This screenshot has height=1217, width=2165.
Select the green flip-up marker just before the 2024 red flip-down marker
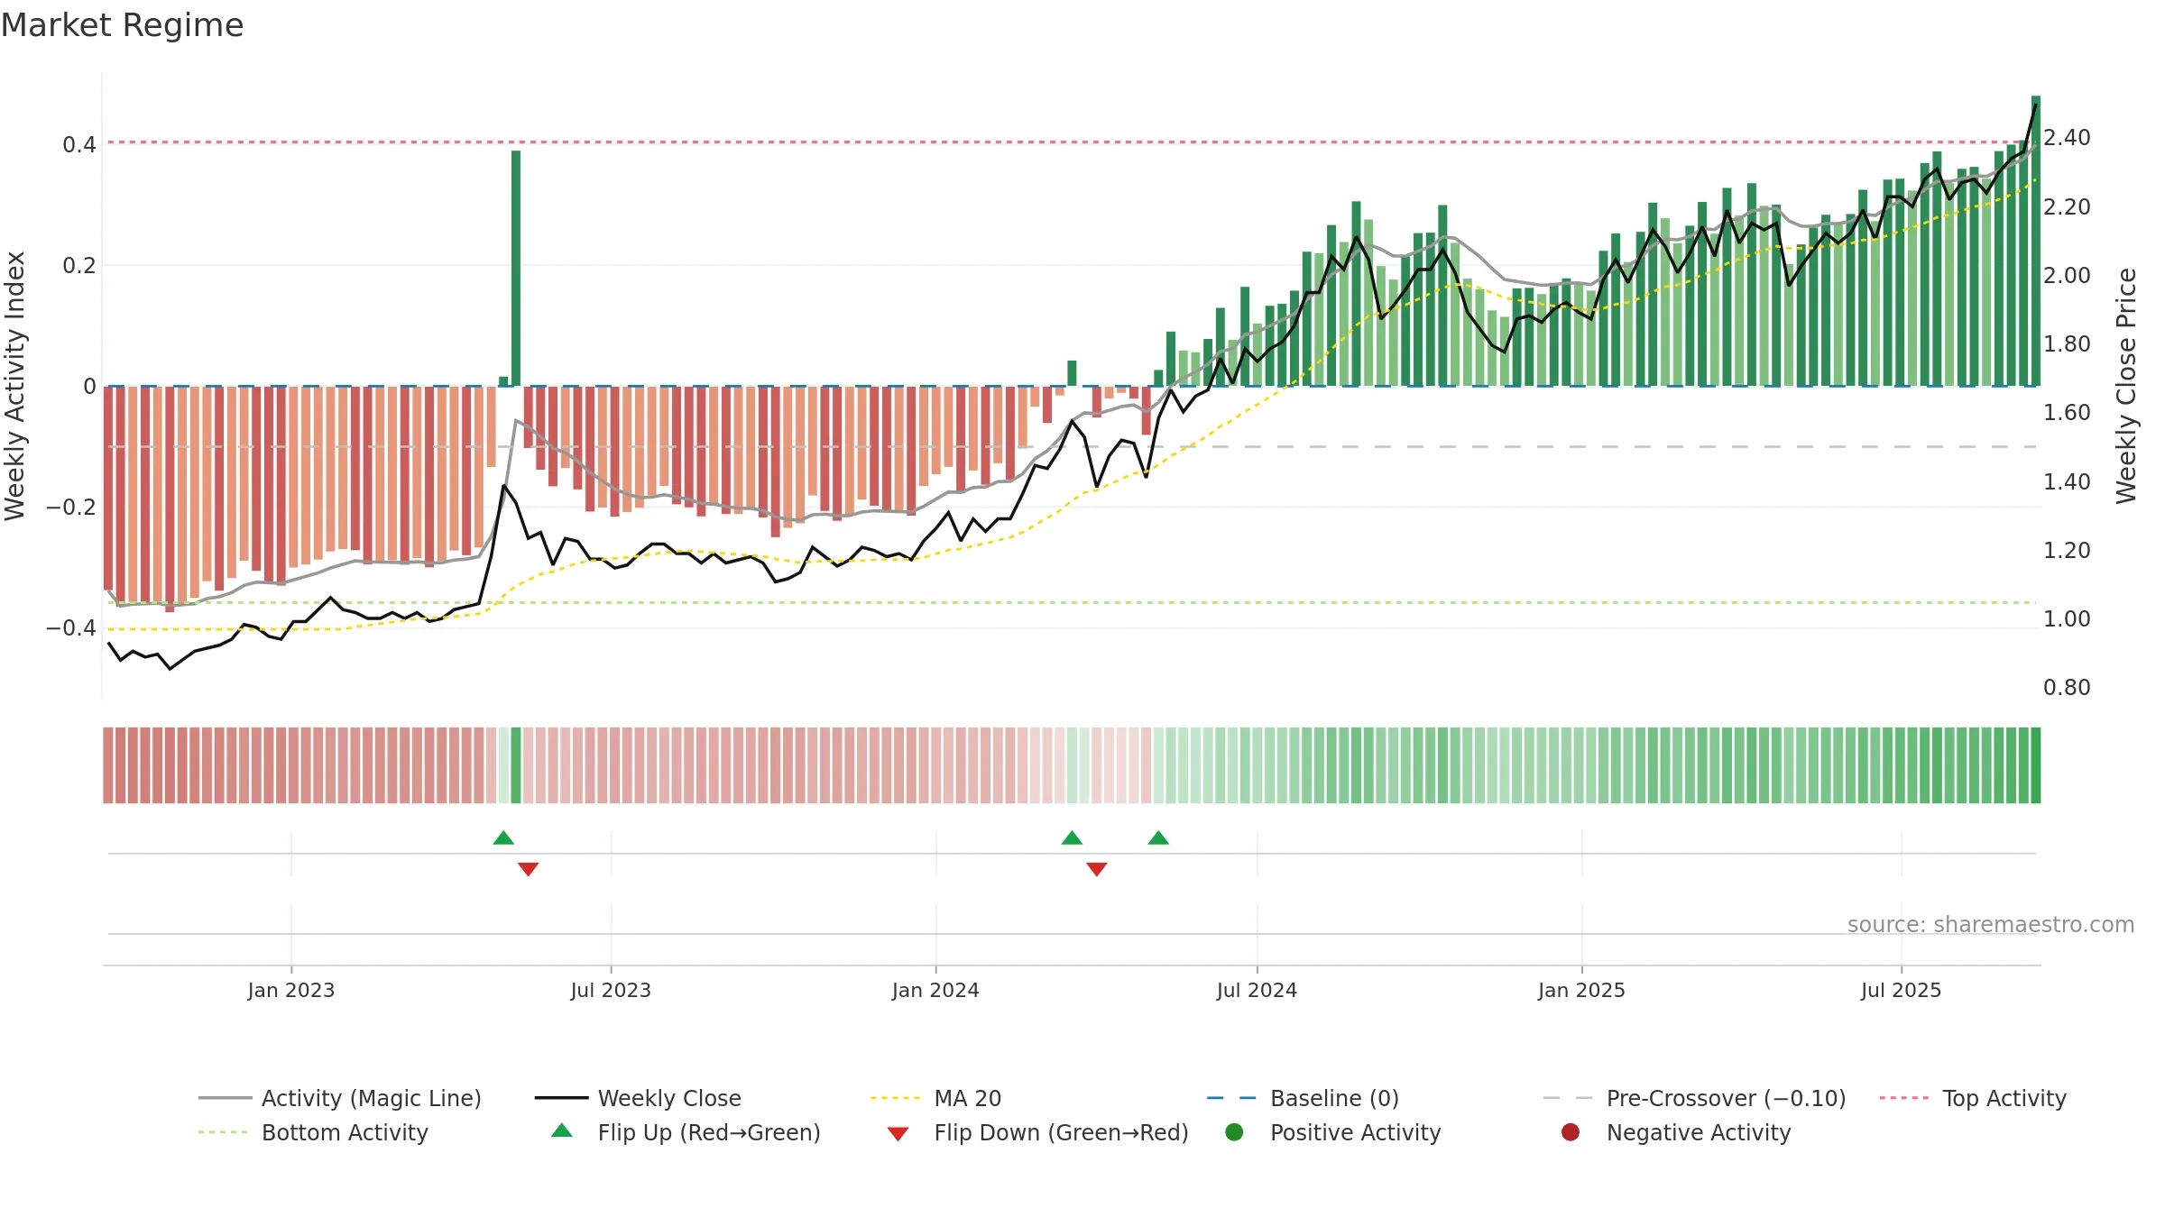tap(1072, 837)
